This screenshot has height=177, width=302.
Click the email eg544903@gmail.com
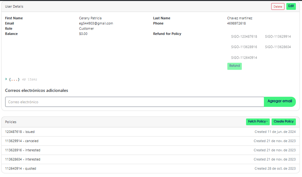[96, 23]
